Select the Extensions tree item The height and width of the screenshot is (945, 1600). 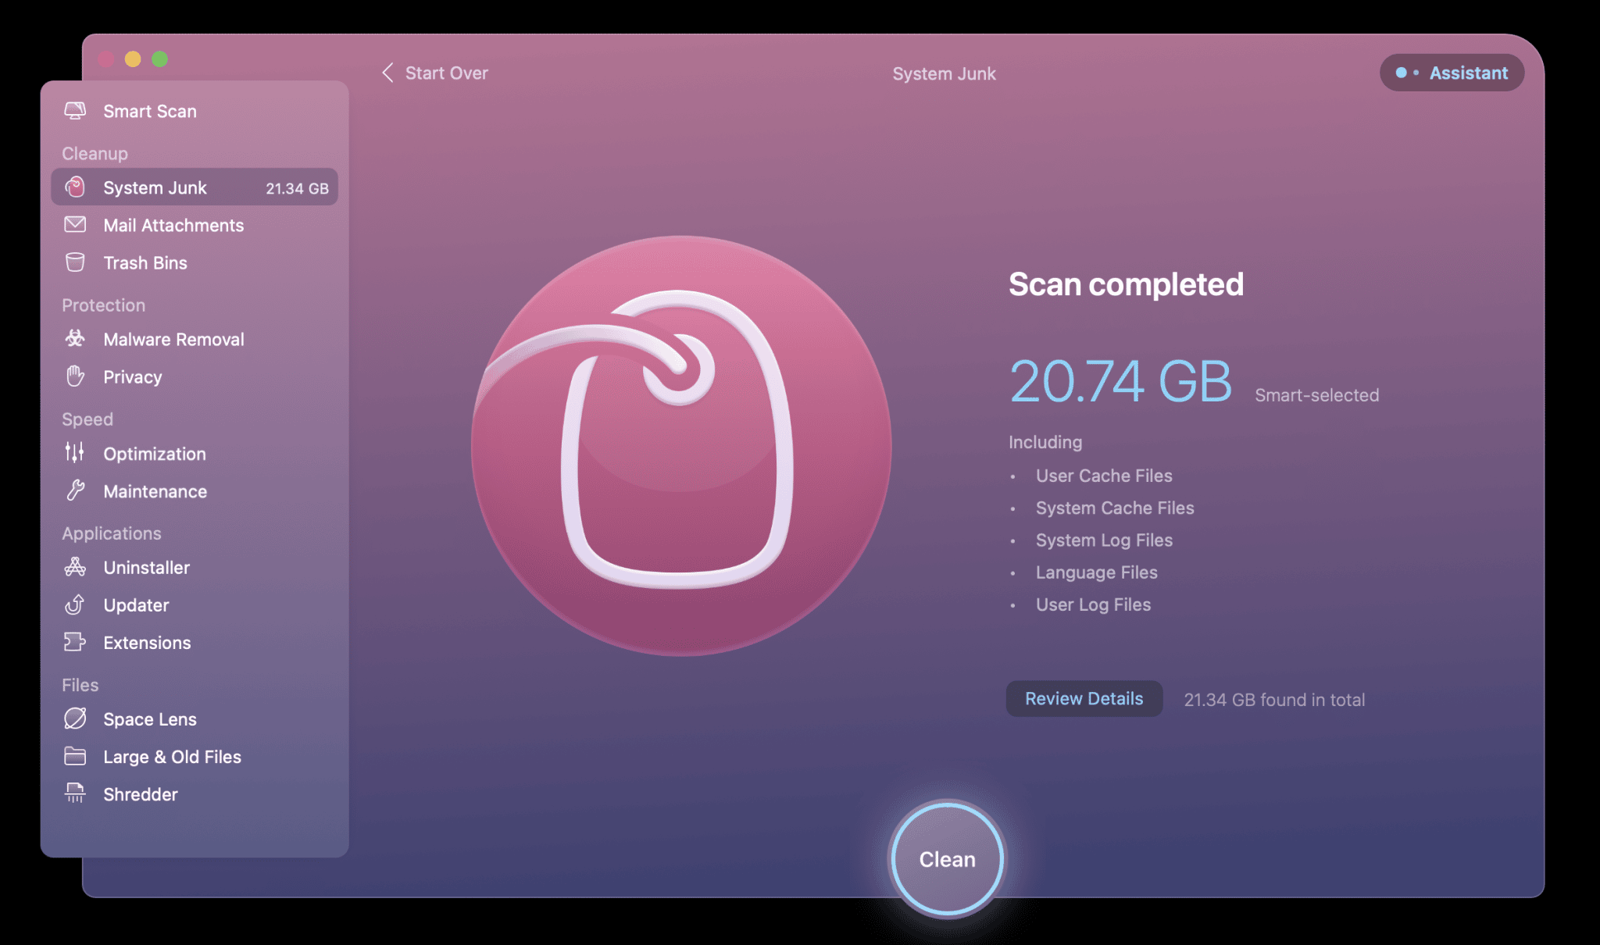click(x=148, y=641)
